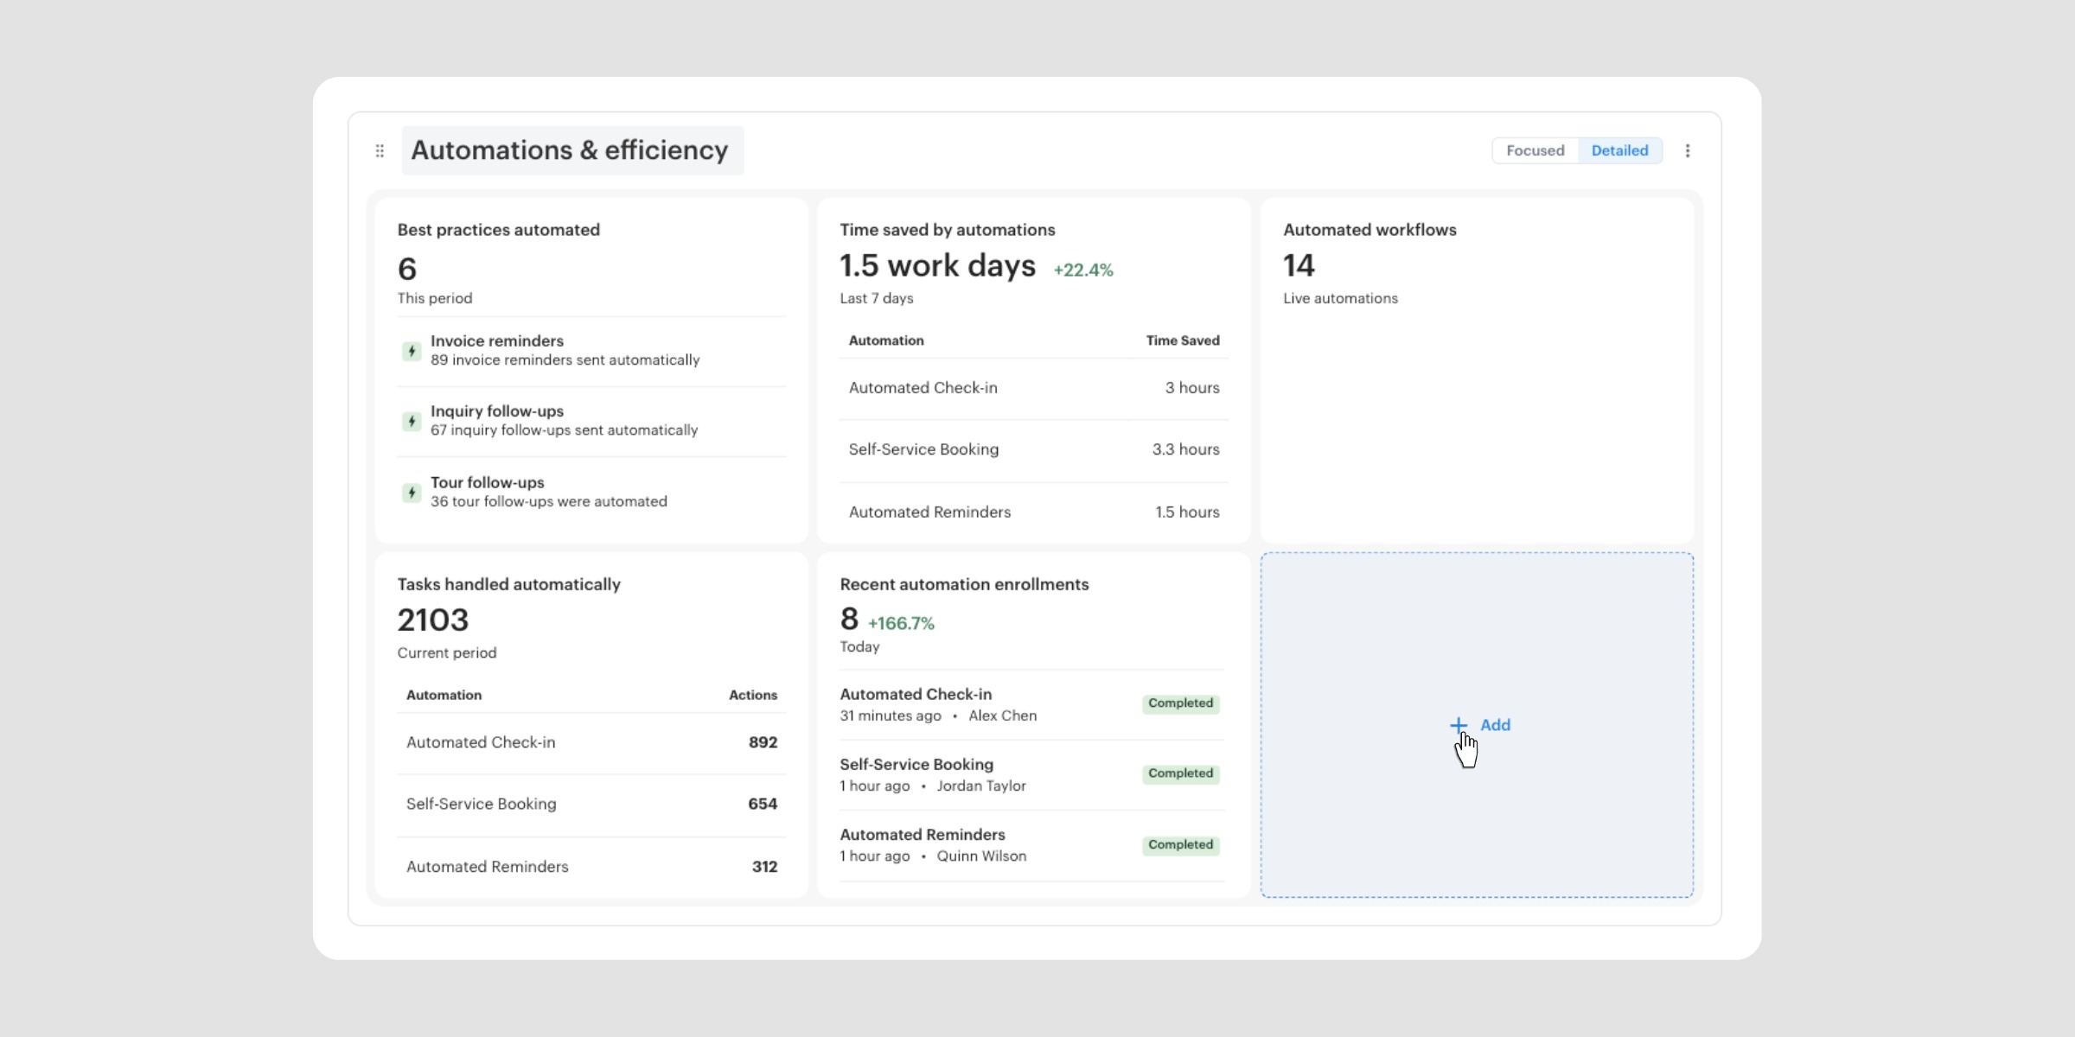Open the Automated workflows card
Viewport: 2075px width, 1037px height.
[1369, 230]
